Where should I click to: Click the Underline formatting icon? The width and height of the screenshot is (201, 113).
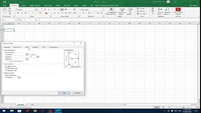pyautogui.click(x=25, y=13)
